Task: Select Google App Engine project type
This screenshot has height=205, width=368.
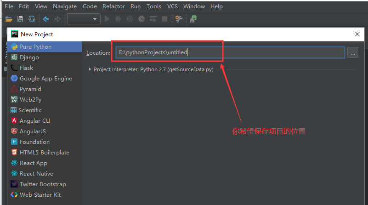Action: tap(45, 79)
